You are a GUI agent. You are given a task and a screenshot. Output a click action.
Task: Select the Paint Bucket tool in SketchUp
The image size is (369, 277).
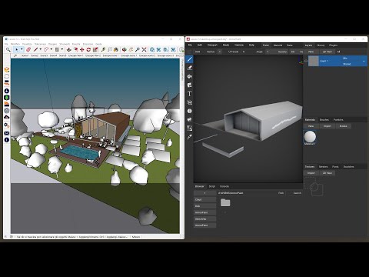coord(116,49)
